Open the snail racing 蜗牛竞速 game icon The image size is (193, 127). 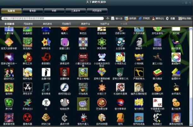click(x=176, y=42)
